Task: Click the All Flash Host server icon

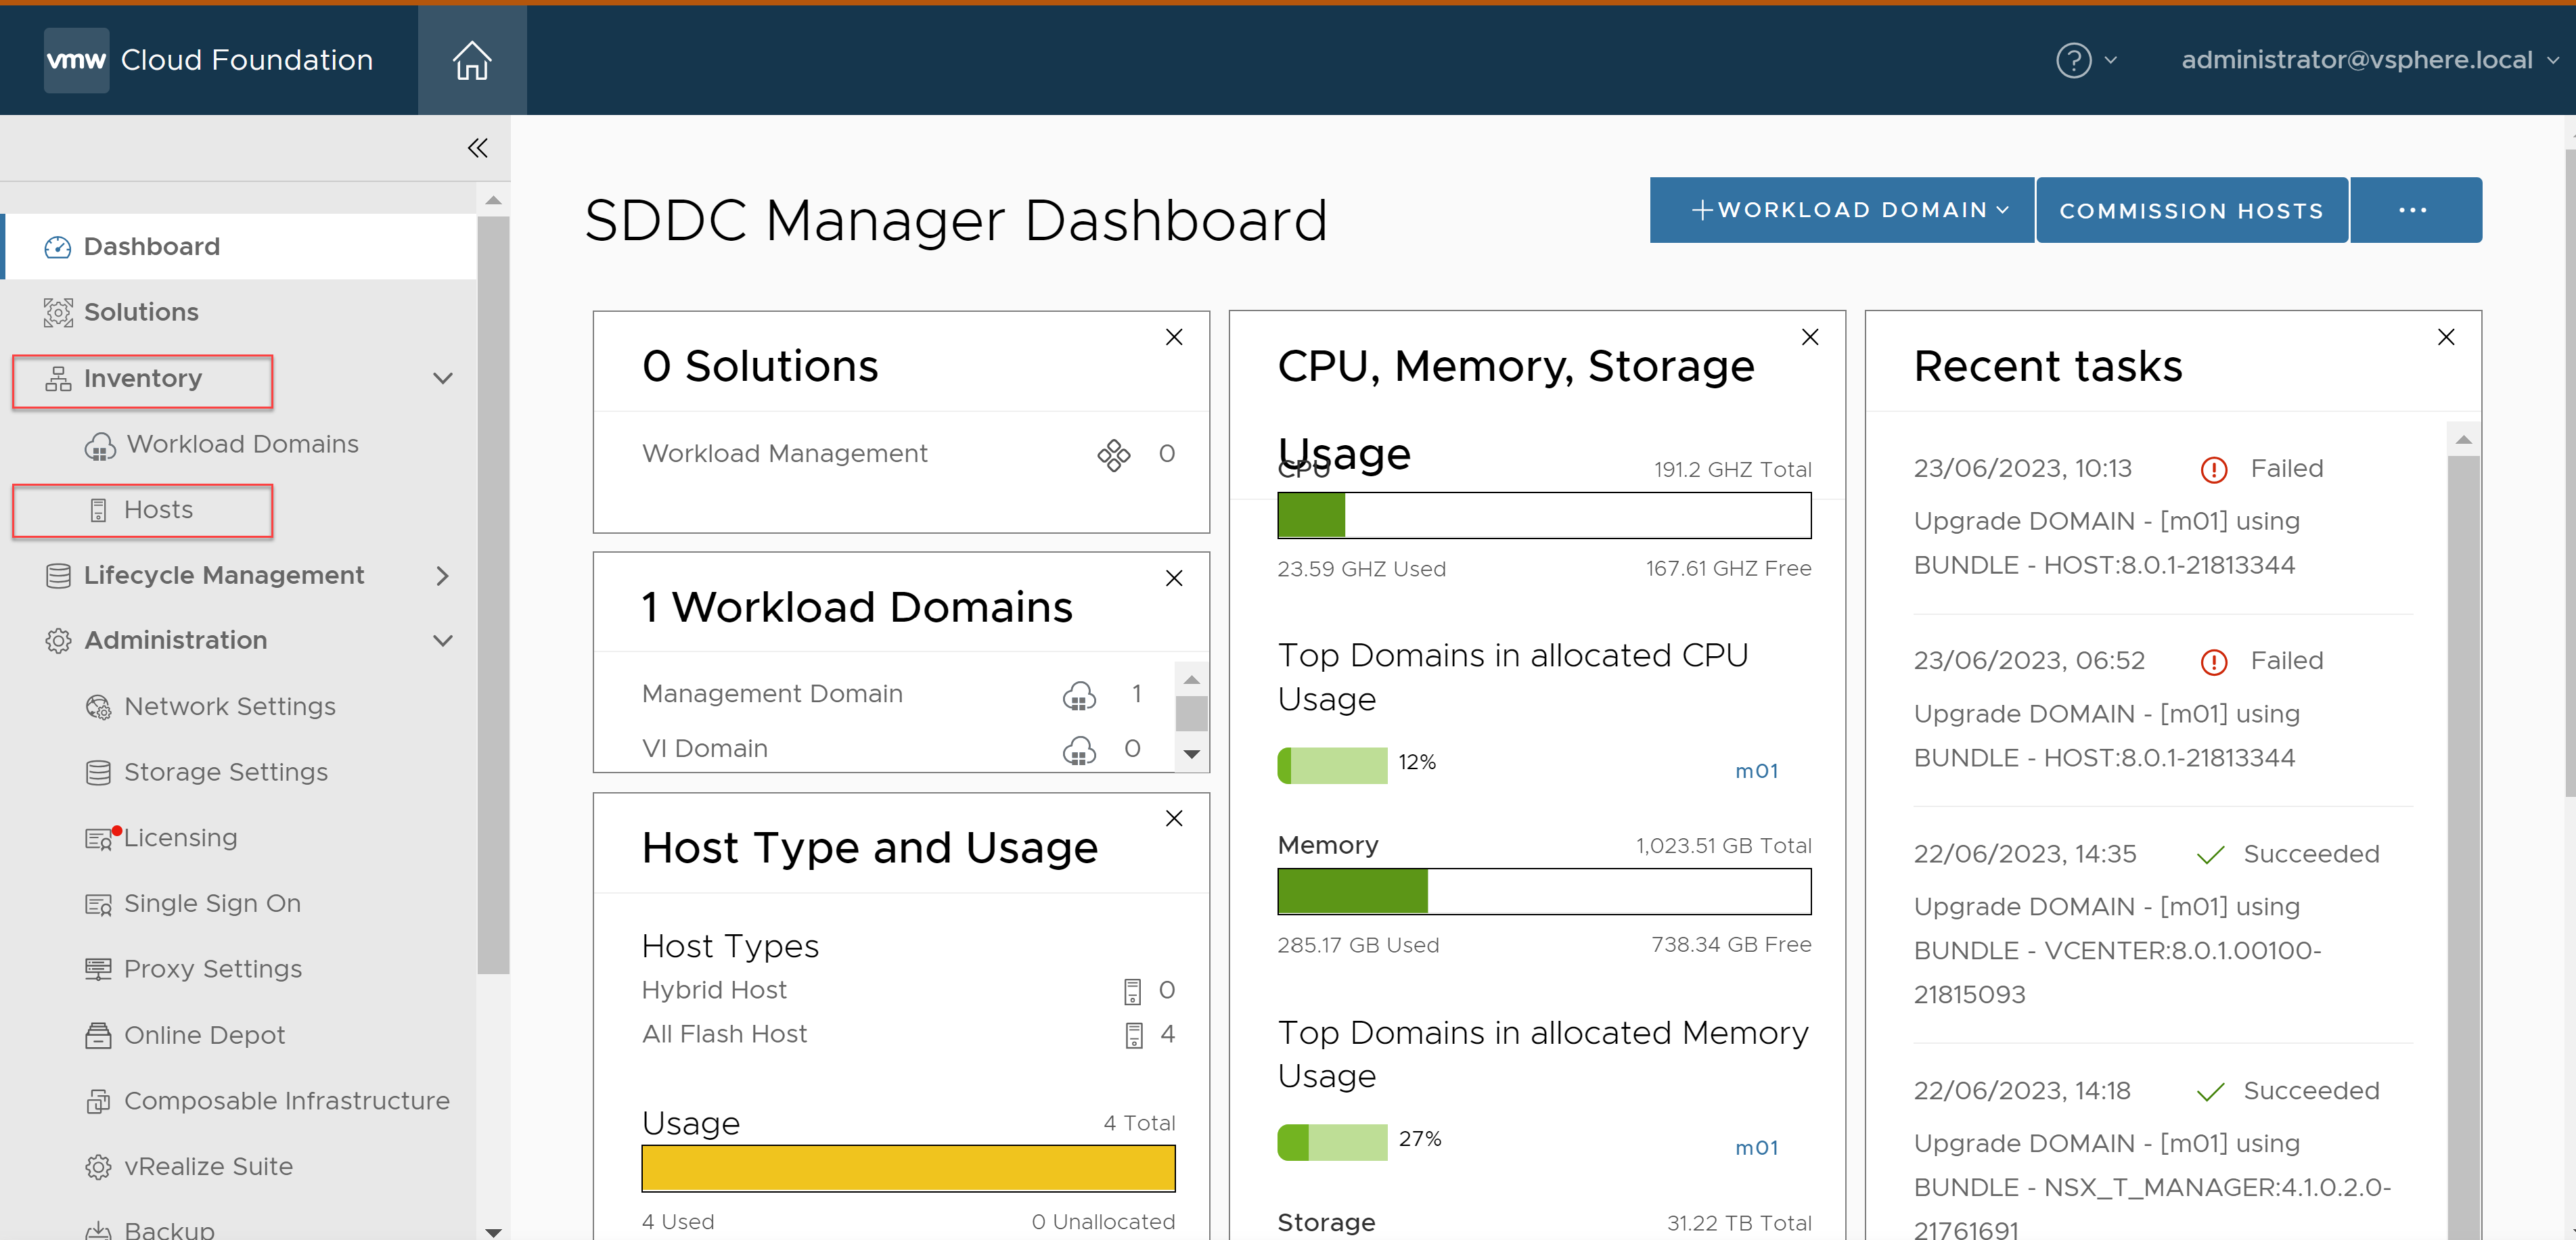Action: click(1133, 1035)
